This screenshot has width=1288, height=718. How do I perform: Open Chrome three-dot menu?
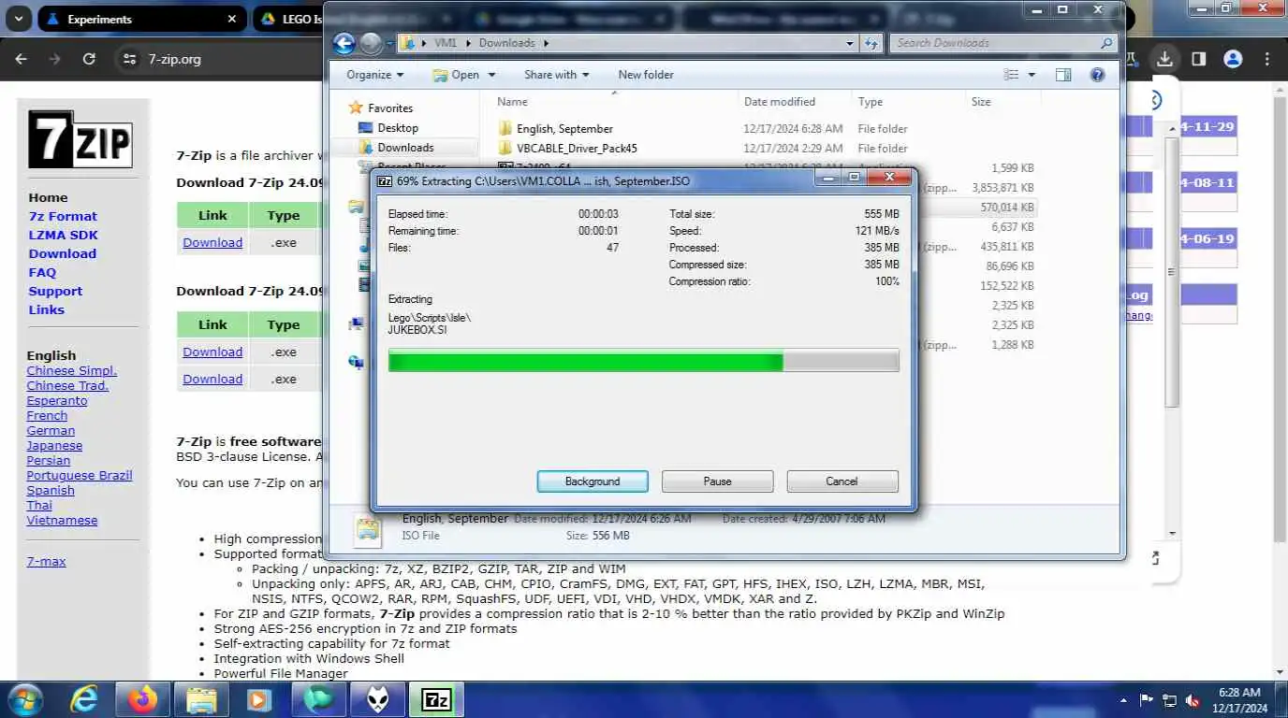pyautogui.click(x=1268, y=59)
